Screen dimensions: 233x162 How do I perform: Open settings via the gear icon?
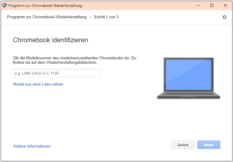pos(224,17)
